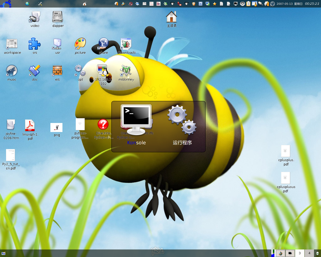321x257 pixels.
Task: Click the globe icon in top panel
Action: point(27,4)
